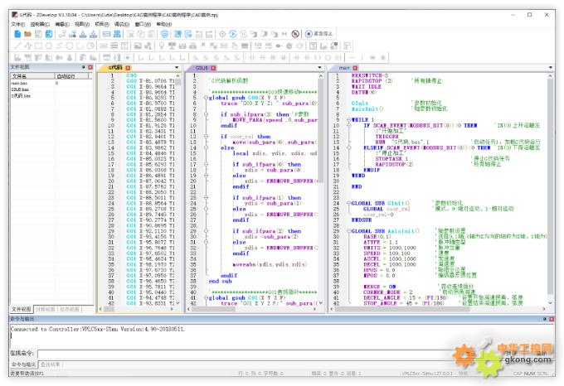
Task: Click the crosshair target icon in debug toolbar
Action: [222, 34]
